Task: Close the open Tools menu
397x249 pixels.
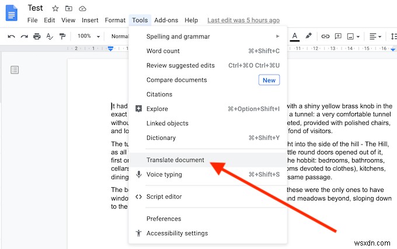Action: coord(140,20)
